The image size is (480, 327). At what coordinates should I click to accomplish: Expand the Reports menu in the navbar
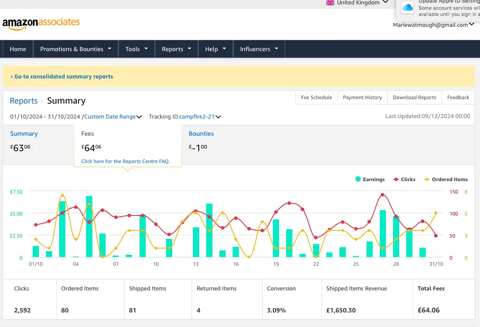[176, 49]
